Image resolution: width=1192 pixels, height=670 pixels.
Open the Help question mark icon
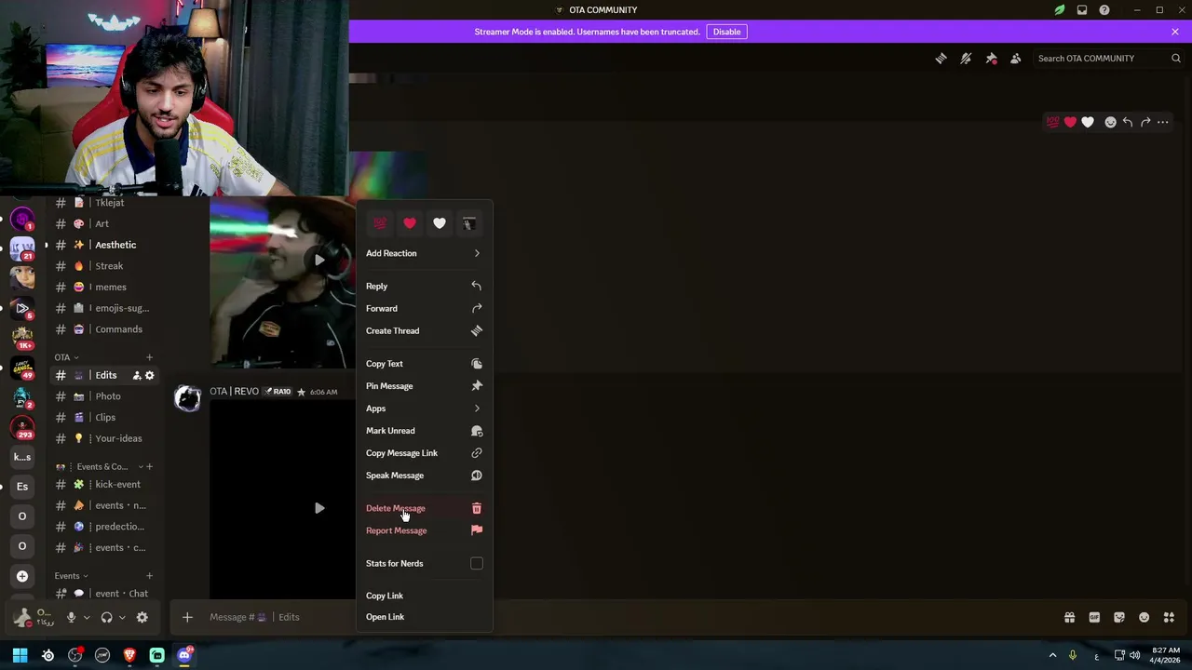point(1104,10)
